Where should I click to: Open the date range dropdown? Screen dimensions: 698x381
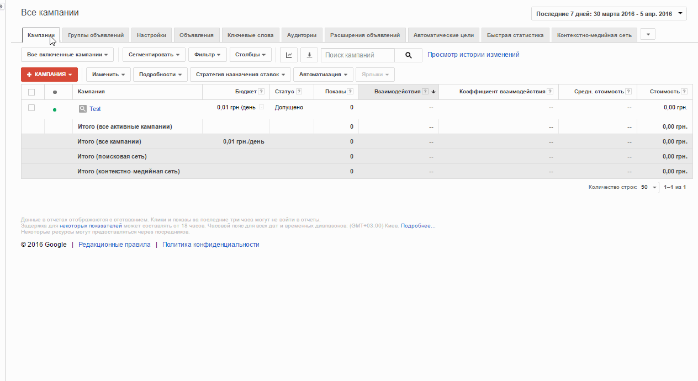(609, 14)
